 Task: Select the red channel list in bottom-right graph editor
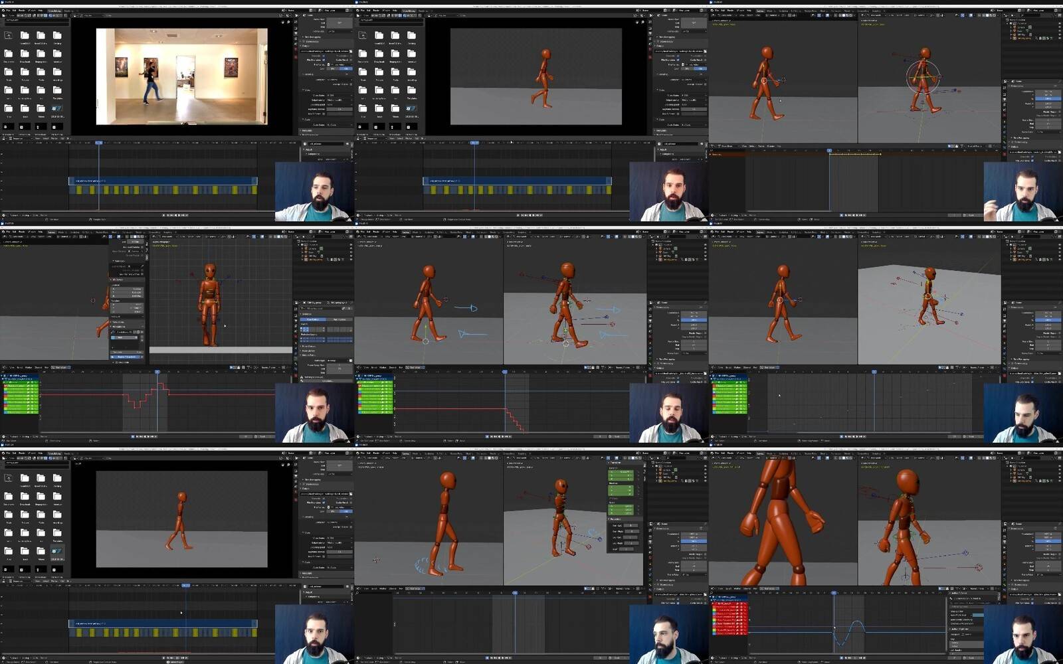click(x=729, y=618)
